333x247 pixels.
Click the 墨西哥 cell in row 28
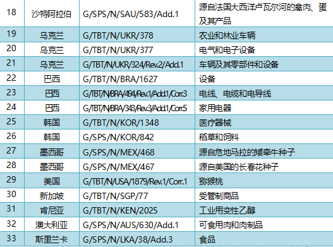pyautogui.click(x=52, y=166)
